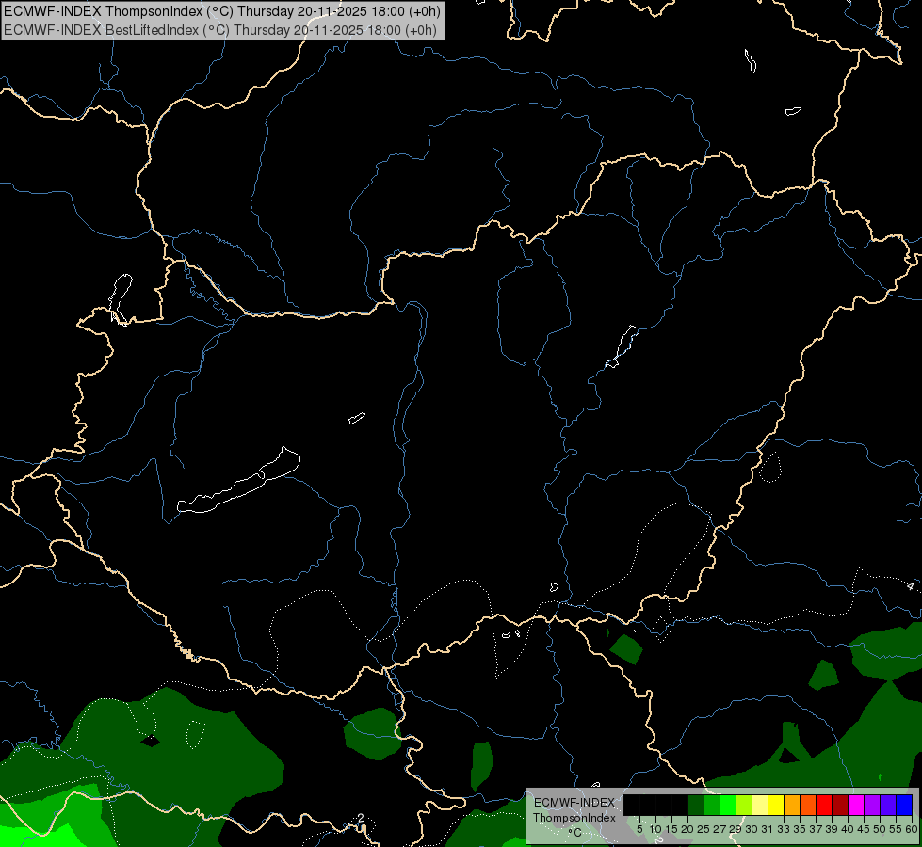
Task: Click the light green 29-30 legend swatch
Action: tap(744, 806)
